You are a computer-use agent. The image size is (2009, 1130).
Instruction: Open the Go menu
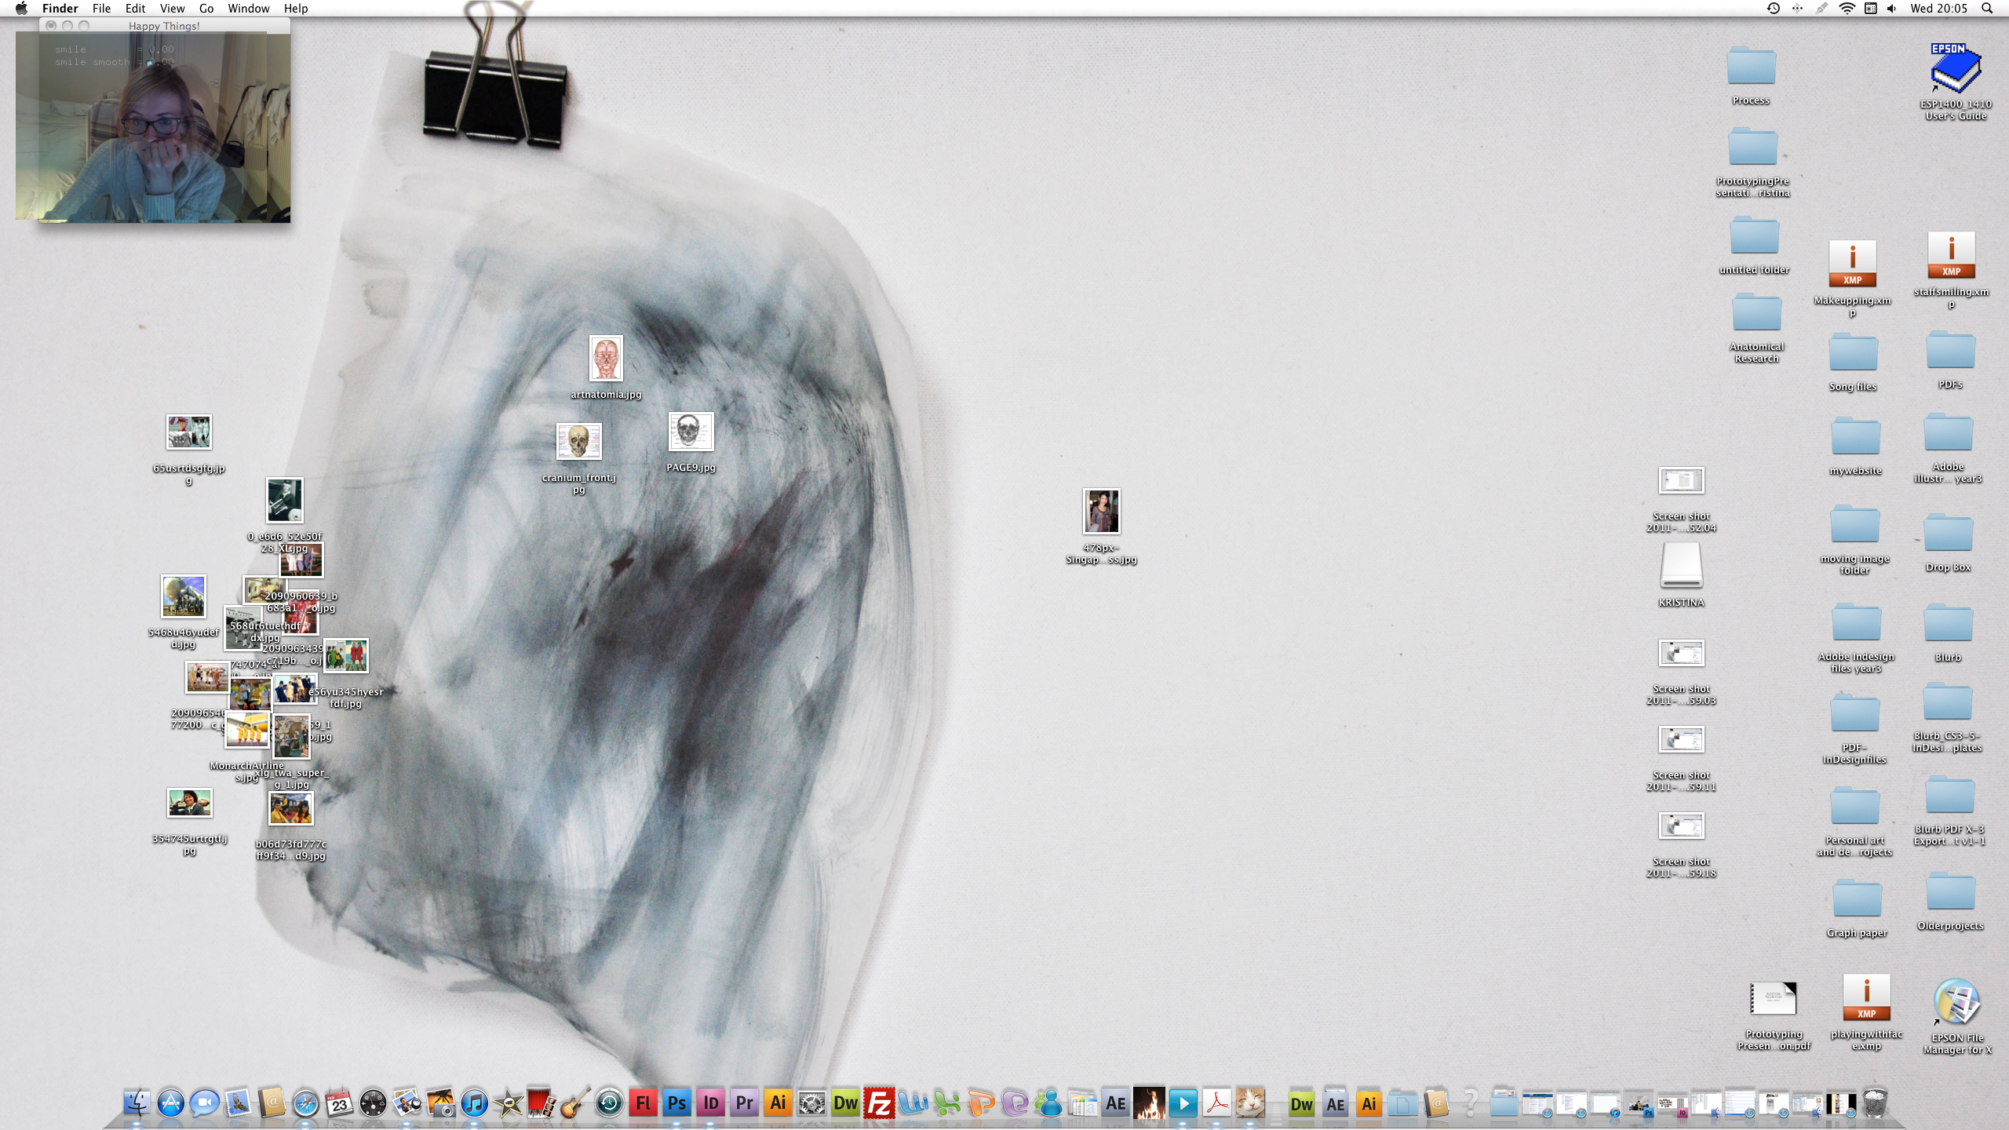click(x=206, y=9)
